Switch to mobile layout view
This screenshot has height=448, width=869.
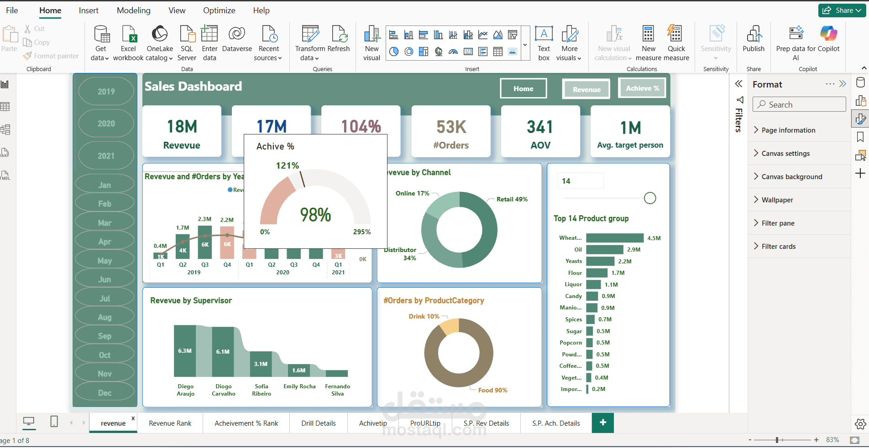(54, 422)
